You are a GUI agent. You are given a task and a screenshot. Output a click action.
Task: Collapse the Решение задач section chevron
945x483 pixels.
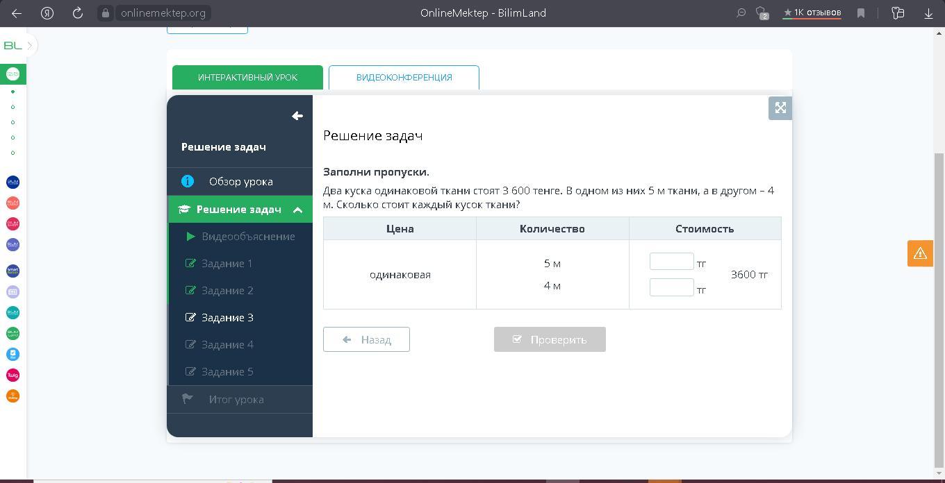(297, 210)
